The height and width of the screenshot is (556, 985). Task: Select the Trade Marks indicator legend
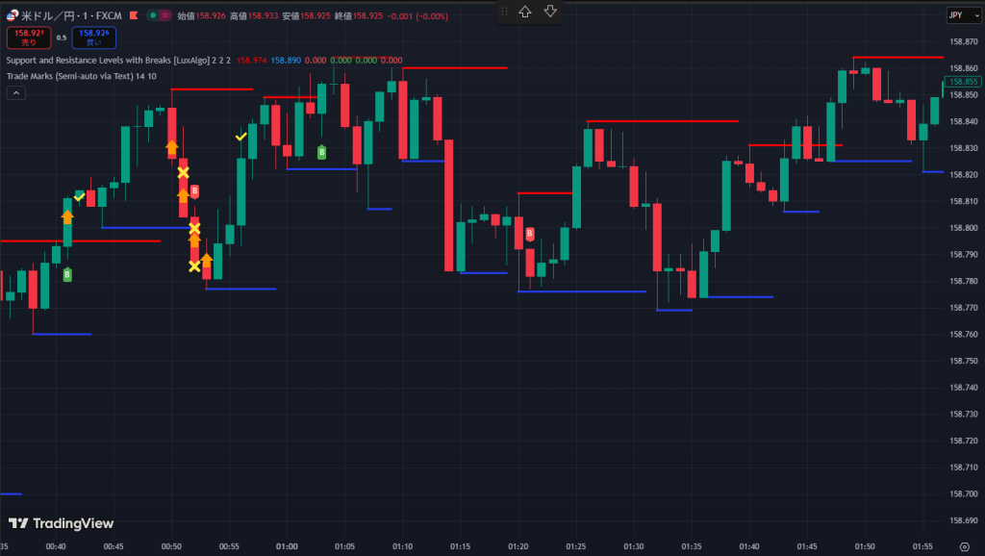click(x=67, y=75)
